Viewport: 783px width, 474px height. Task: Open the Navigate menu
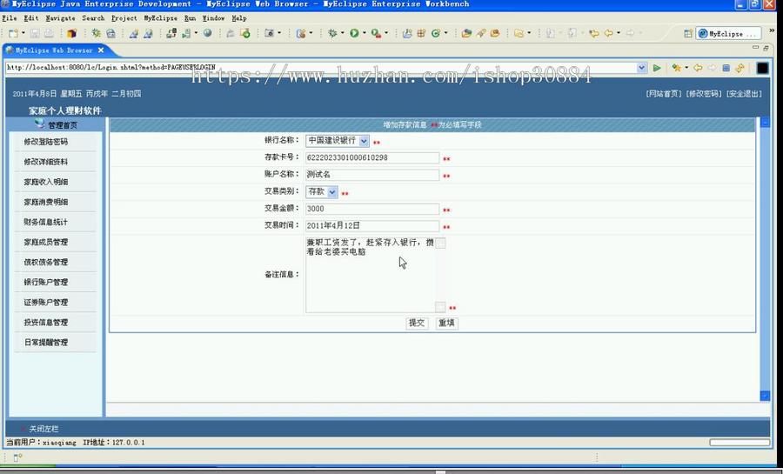(60, 18)
